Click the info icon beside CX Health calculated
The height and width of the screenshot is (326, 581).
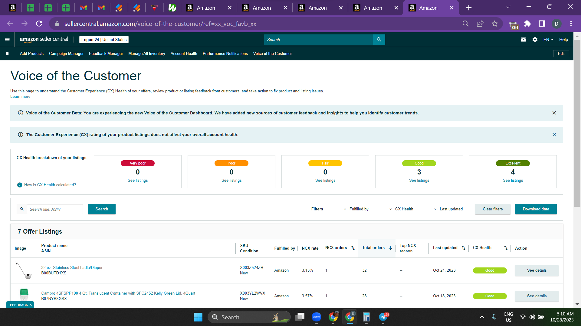(20, 185)
